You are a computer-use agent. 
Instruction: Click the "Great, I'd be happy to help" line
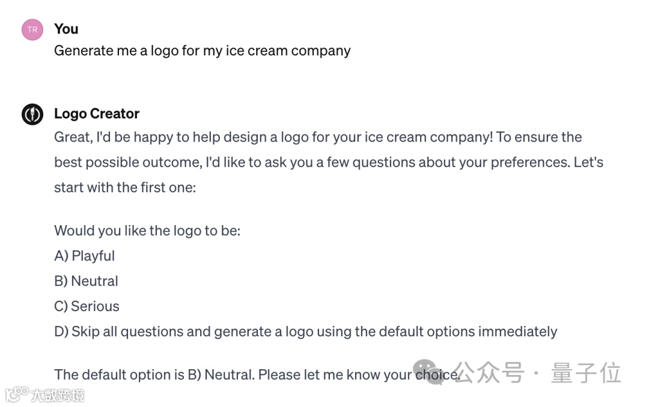[318, 137]
